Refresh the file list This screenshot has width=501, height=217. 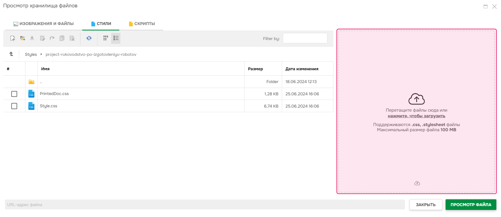coord(89,38)
